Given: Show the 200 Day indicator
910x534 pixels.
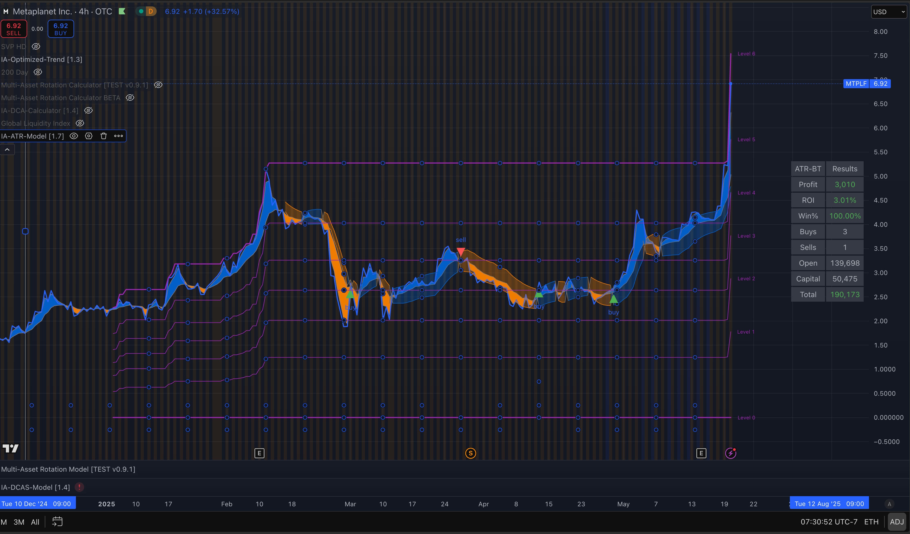Looking at the screenshot, I should pyautogui.click(x=38, y=72).
